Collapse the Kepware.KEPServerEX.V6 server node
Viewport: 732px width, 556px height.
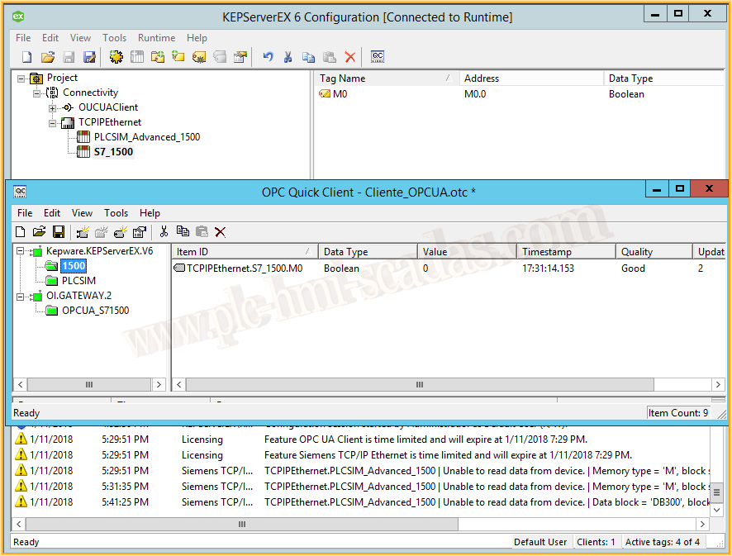[20, 251]
